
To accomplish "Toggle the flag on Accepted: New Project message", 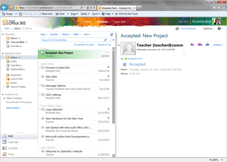I will coord(108,52).
